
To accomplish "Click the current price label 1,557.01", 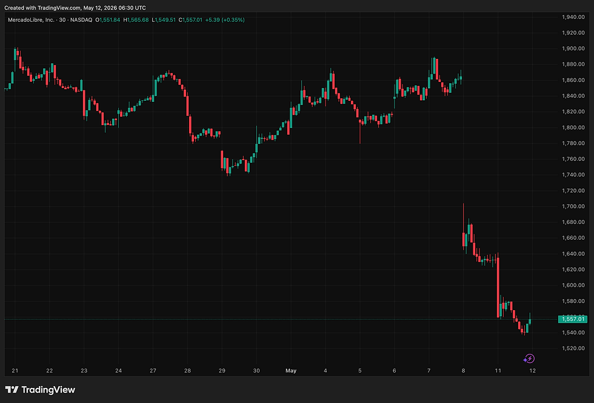I will pos(573,319).
